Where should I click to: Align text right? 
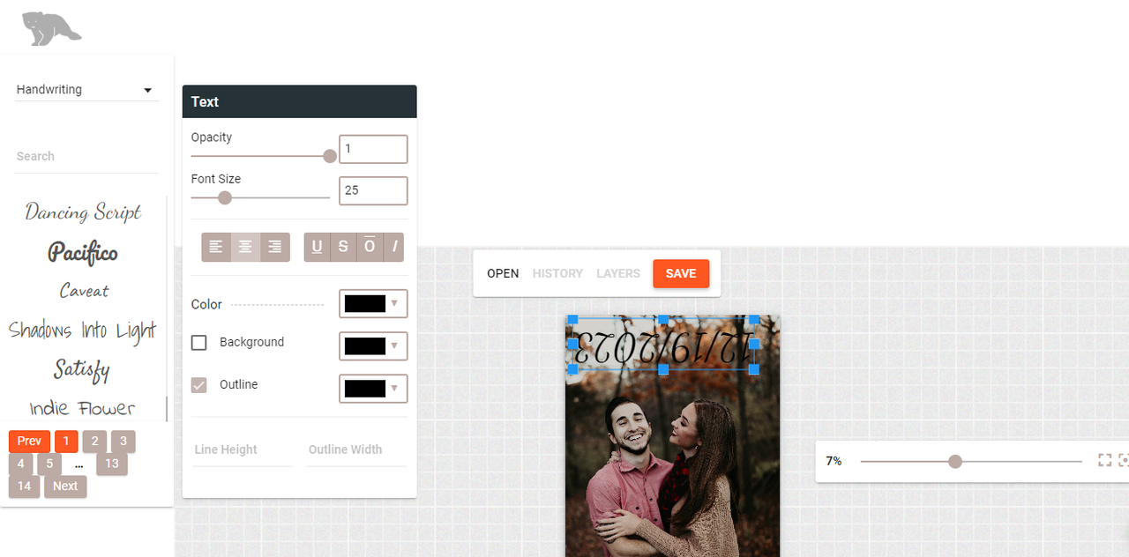point(275,248)
